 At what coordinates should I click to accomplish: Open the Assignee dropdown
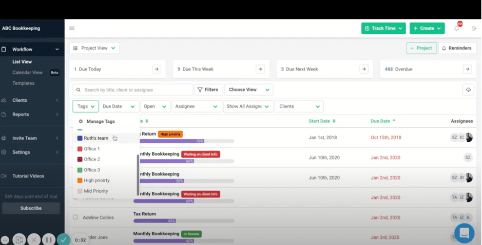[197, 106]
